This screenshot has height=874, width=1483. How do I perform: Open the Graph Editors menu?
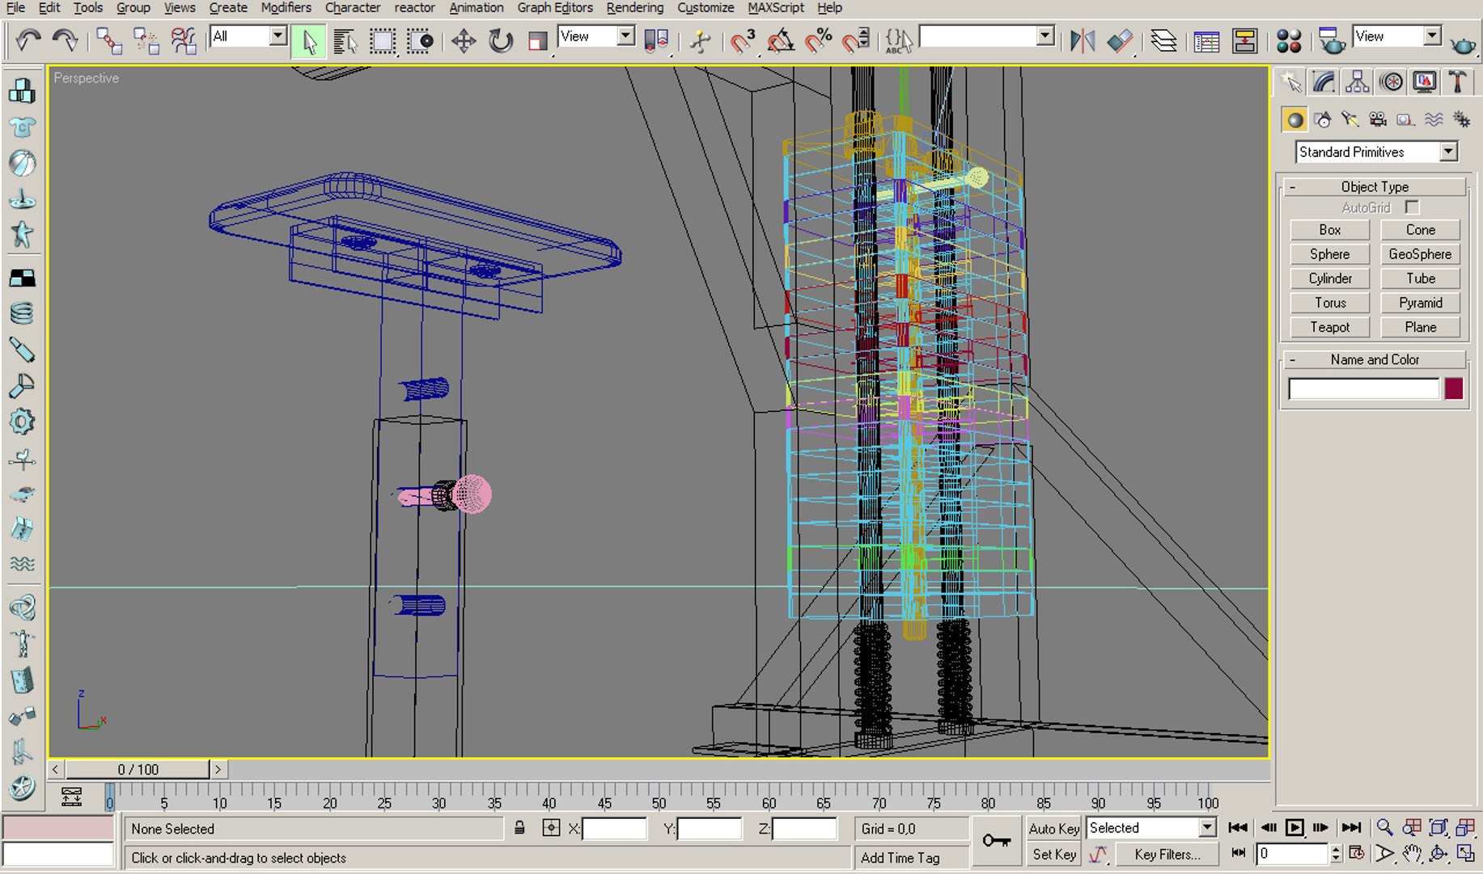(555, 8)
